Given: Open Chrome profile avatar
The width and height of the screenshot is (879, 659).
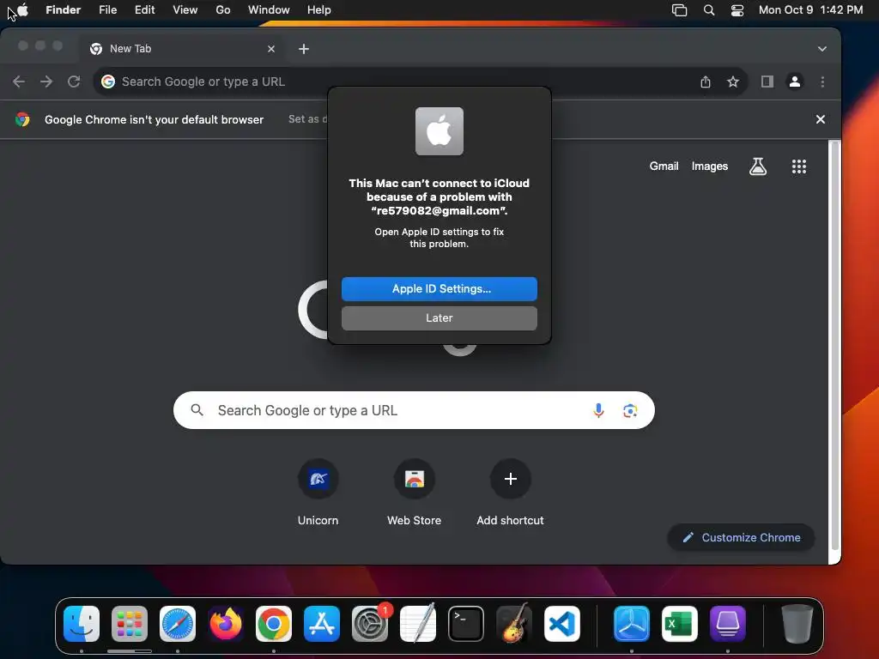Looking at the screenshot, I should click(794, 82).
